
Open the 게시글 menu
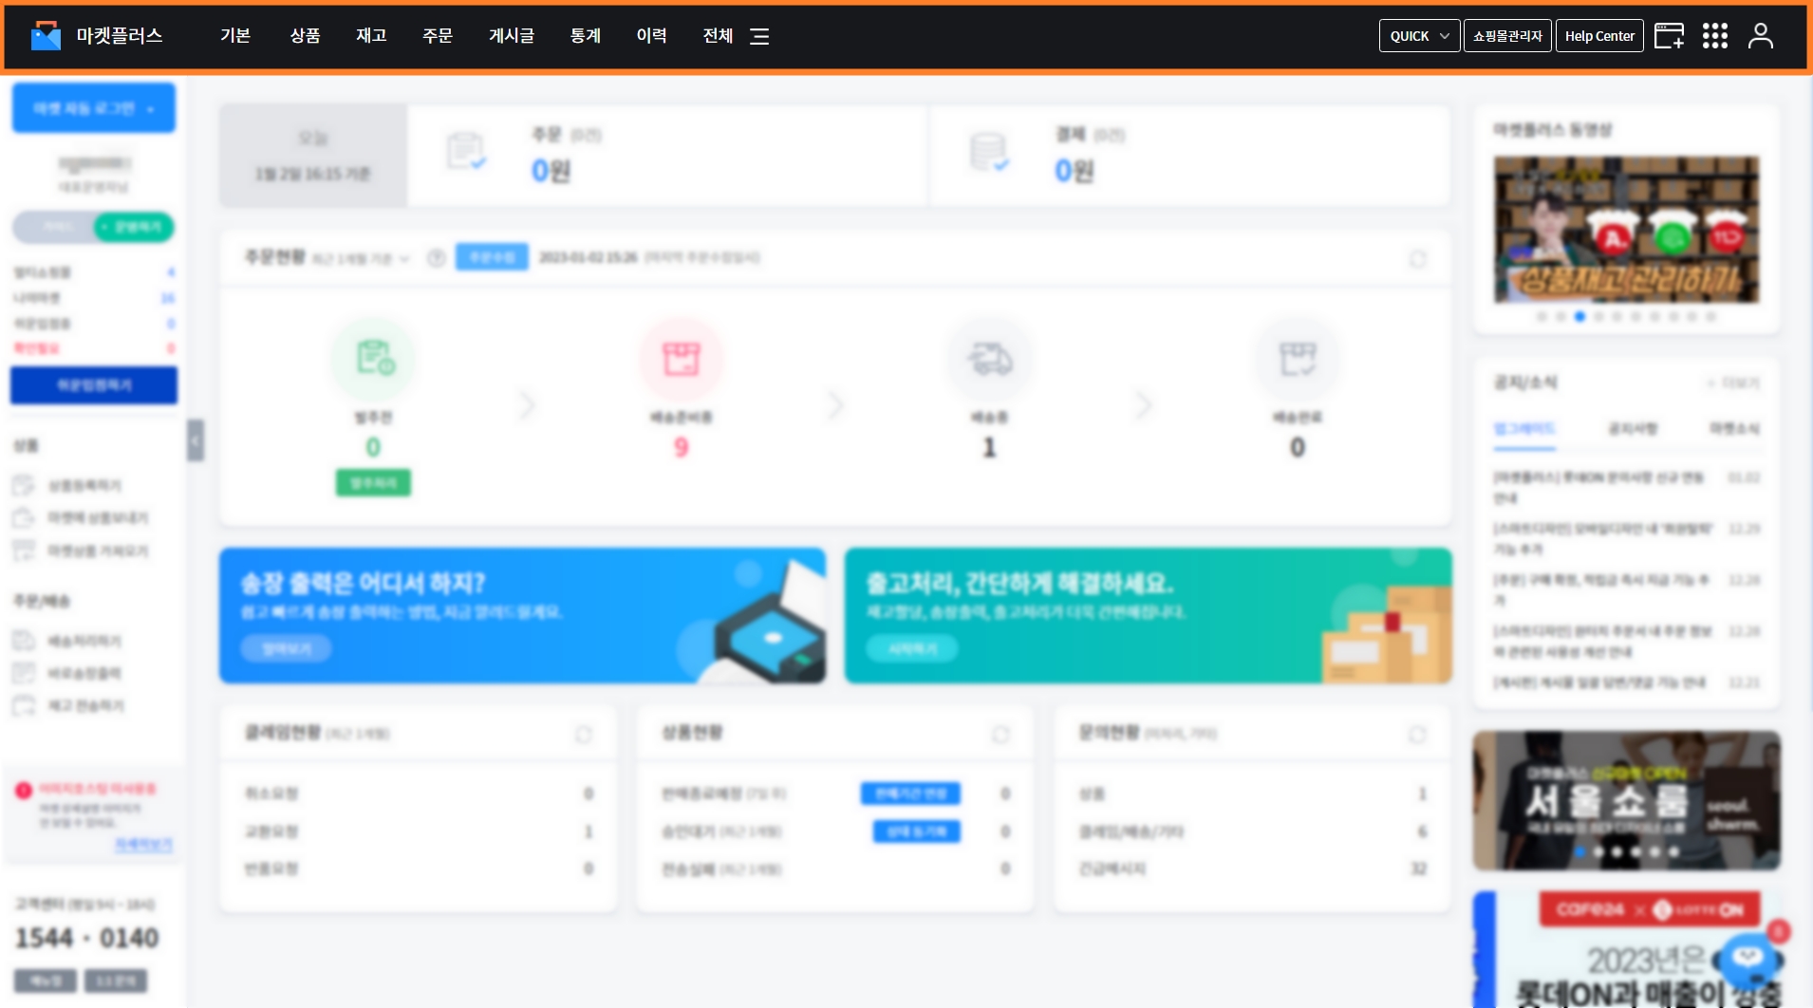[512, 36]
